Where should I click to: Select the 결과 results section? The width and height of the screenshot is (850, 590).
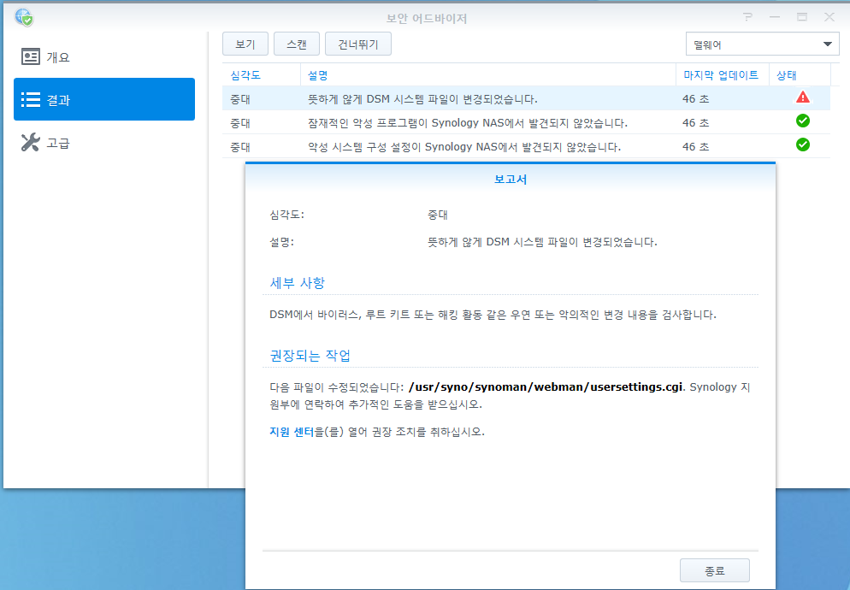pyautogui.click(x=104, y=99)
